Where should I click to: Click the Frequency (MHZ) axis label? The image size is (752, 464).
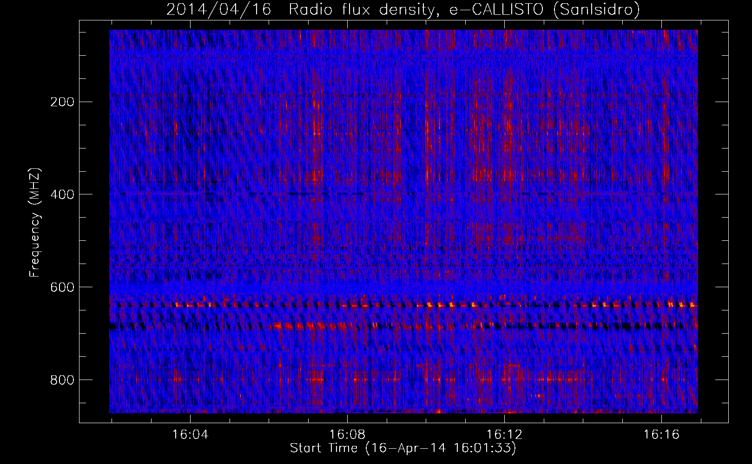35,223
